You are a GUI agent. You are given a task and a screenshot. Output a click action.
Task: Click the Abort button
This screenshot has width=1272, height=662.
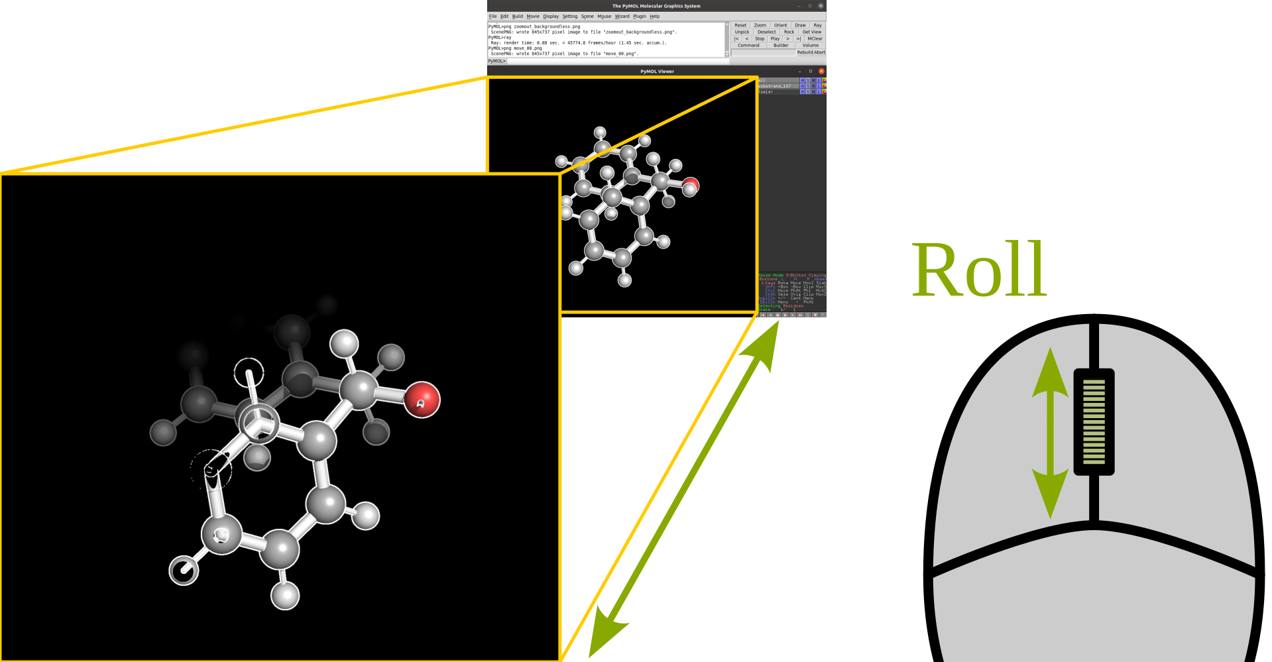(x=820, y=52)
